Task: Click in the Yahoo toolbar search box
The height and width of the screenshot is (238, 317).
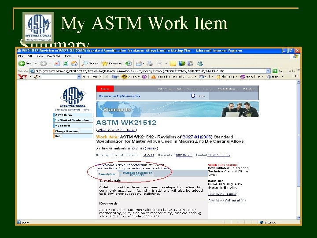Action: coord(59,77)
